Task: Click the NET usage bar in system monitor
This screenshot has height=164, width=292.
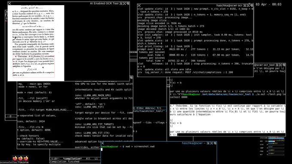Action: coord(276,154)
